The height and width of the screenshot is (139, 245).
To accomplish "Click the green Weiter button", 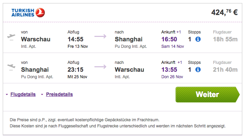I will pyautogui.click(x=207, y=95).
